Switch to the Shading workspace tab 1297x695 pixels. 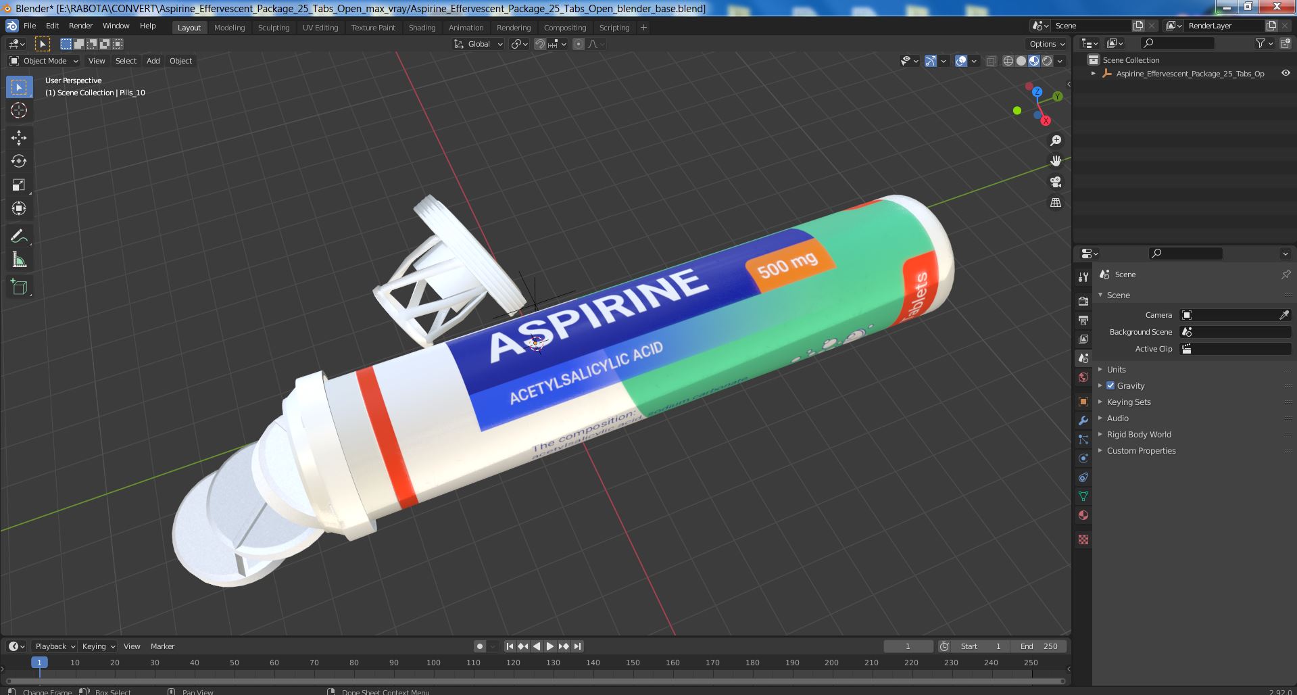[422, 28]
